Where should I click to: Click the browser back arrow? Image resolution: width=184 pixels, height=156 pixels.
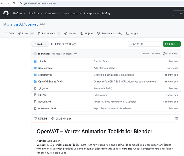(x=2, y=3)
